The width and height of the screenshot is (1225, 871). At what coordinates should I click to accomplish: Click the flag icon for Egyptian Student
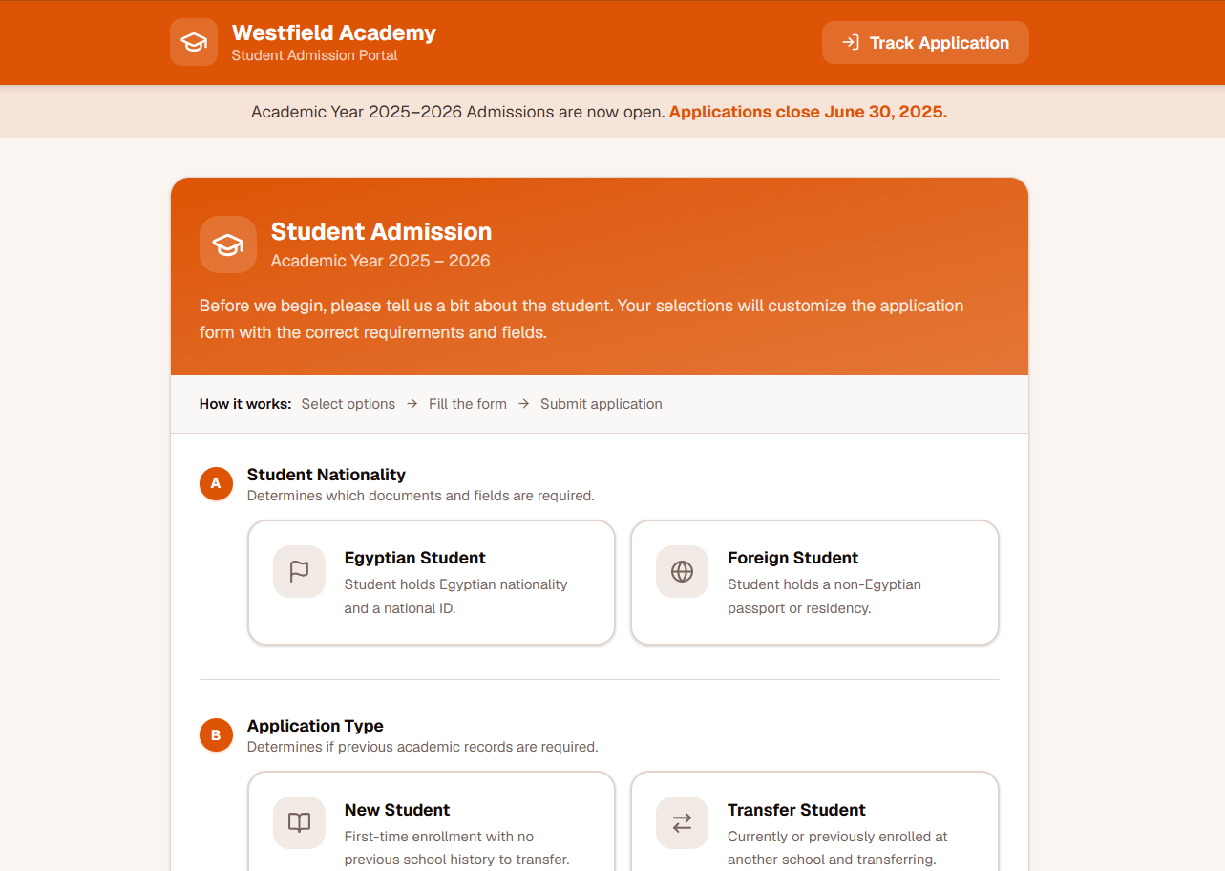coord(300,571)
